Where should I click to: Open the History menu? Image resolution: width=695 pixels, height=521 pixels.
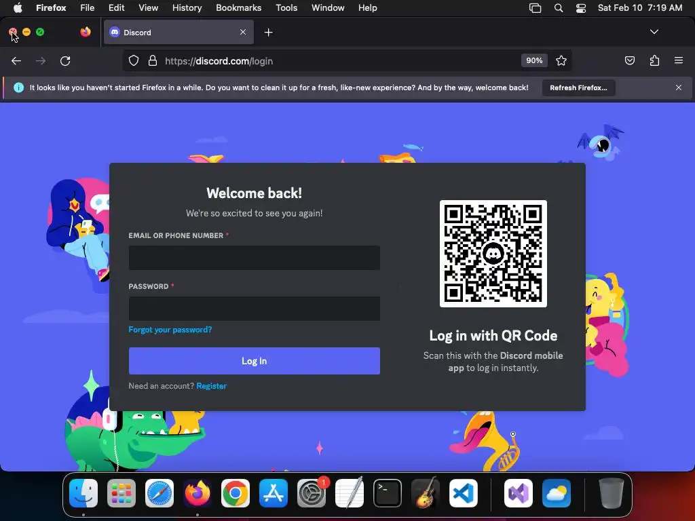[x=187, y=7]
